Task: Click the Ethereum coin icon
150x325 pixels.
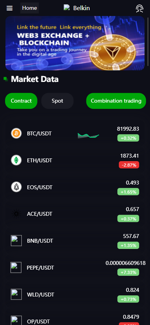Action: (x=16, y=160)
